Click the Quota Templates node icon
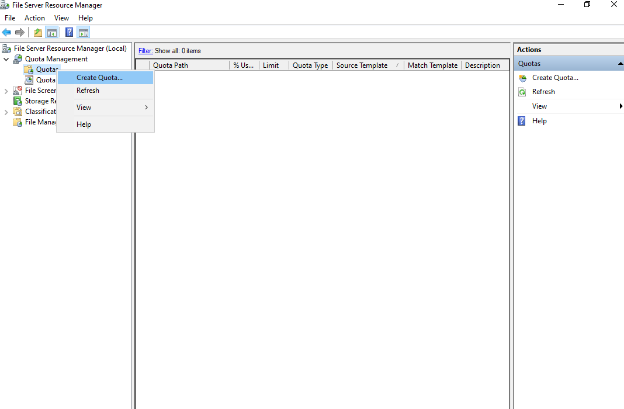The height and width of the screenshot is (409, 624). 29,80
